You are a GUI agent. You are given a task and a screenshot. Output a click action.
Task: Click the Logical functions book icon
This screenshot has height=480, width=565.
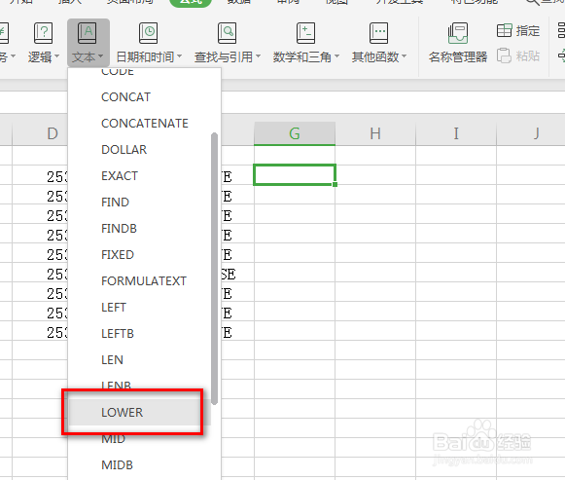point(43,33)
